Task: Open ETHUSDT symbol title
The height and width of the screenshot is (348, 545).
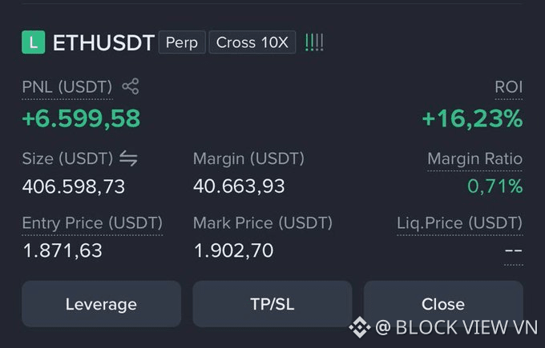Action: 103,42
